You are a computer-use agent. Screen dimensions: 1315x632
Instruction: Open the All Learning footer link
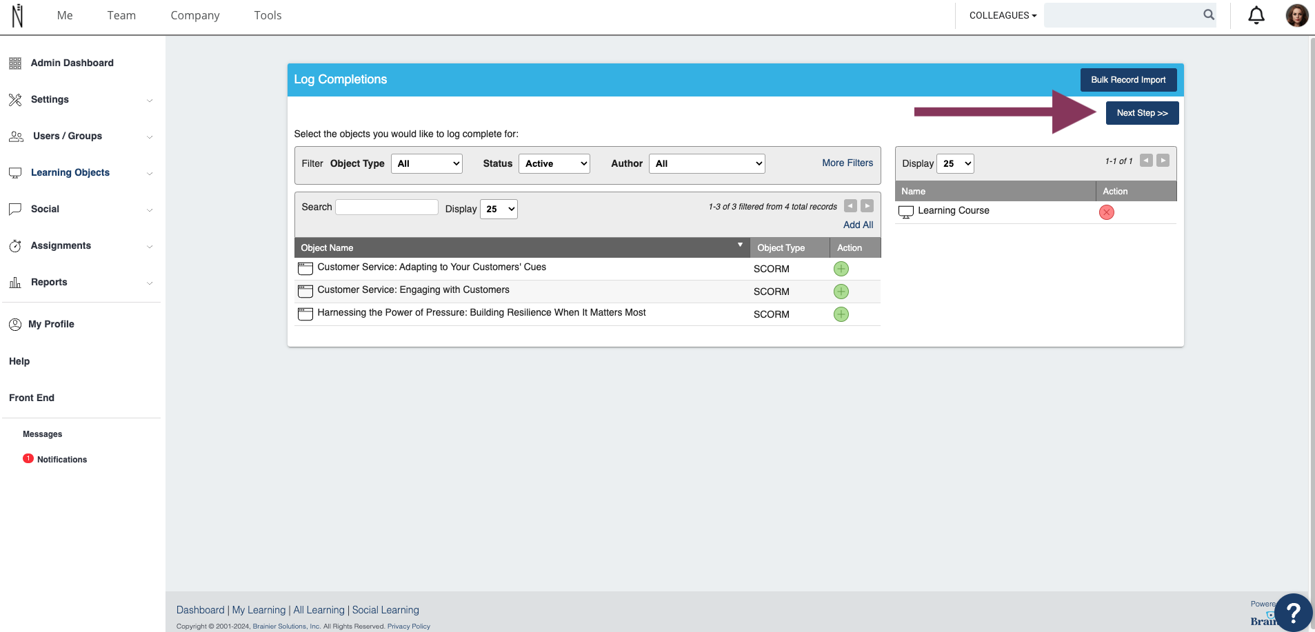[319, 610]
